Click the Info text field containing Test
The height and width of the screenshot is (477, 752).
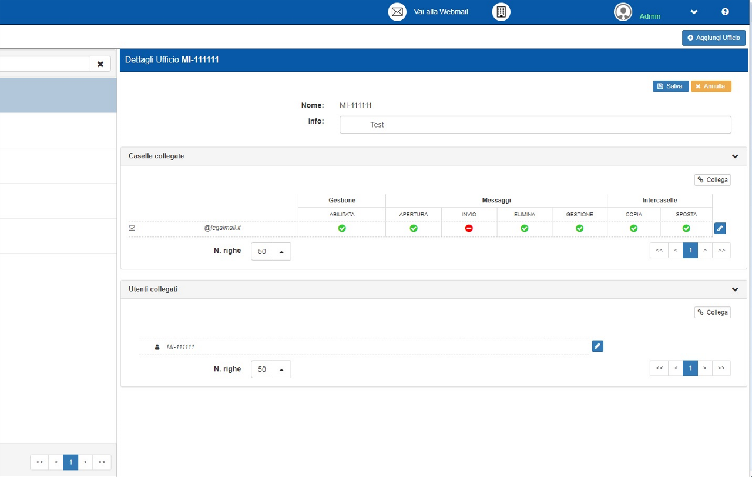point(535,125)
